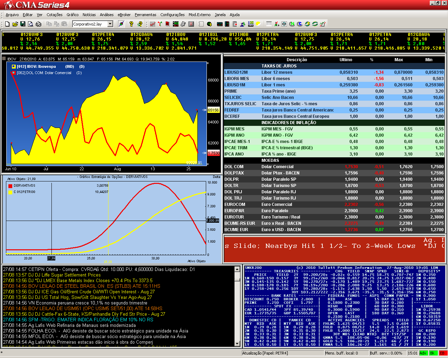Click the yellow speech bubble icon

[x=258, y=24]
